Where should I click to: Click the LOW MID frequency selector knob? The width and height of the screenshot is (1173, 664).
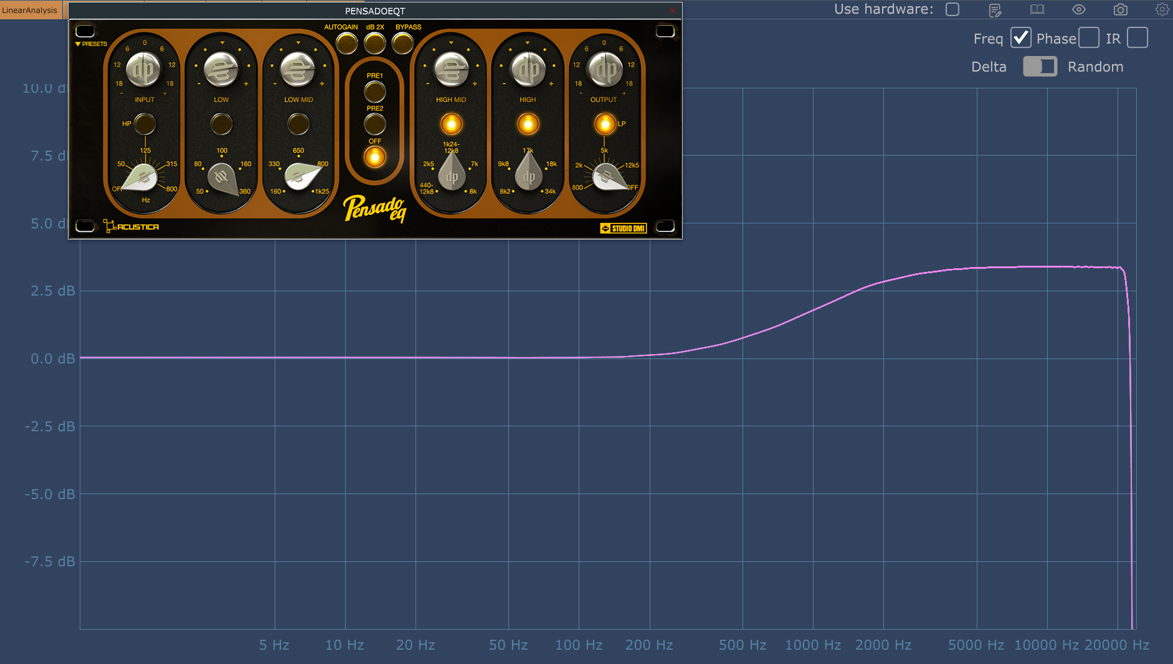[x=302, y=177]
